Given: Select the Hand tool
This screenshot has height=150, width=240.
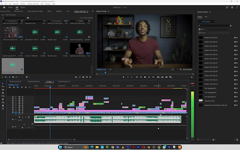Looking at the screenshot, I should point(3,106).
